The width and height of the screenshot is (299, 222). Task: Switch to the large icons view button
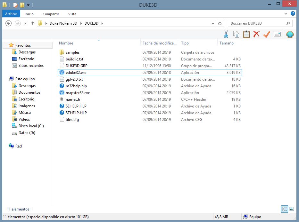[292, 209]
